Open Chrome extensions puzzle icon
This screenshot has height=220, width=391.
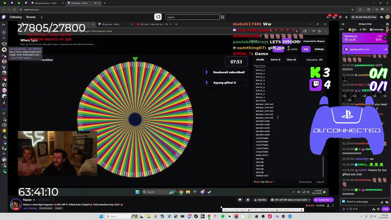coord(360,9)
